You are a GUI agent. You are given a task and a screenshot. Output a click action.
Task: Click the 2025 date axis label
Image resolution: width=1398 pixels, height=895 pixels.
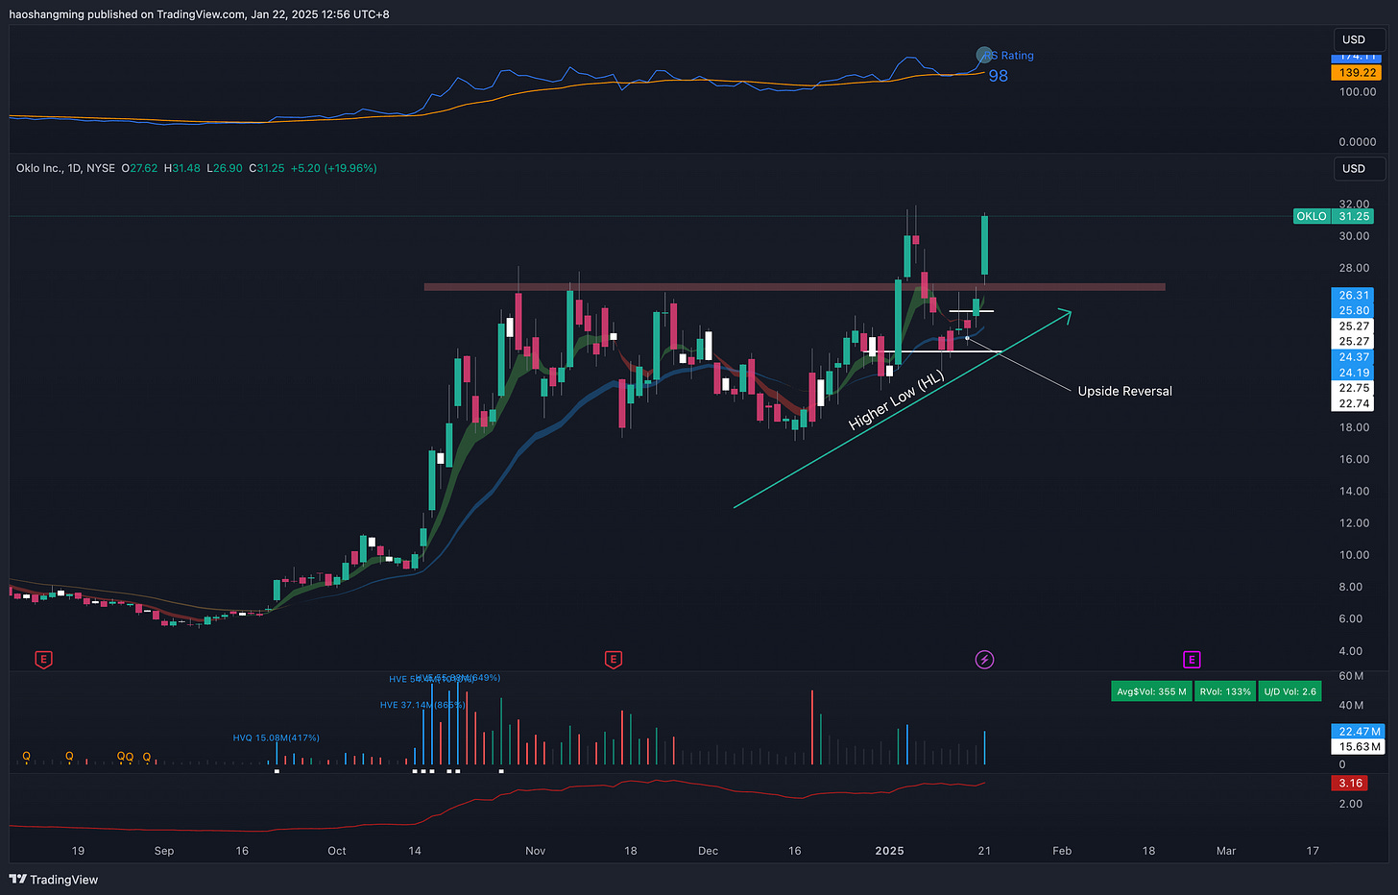(889, 851)
